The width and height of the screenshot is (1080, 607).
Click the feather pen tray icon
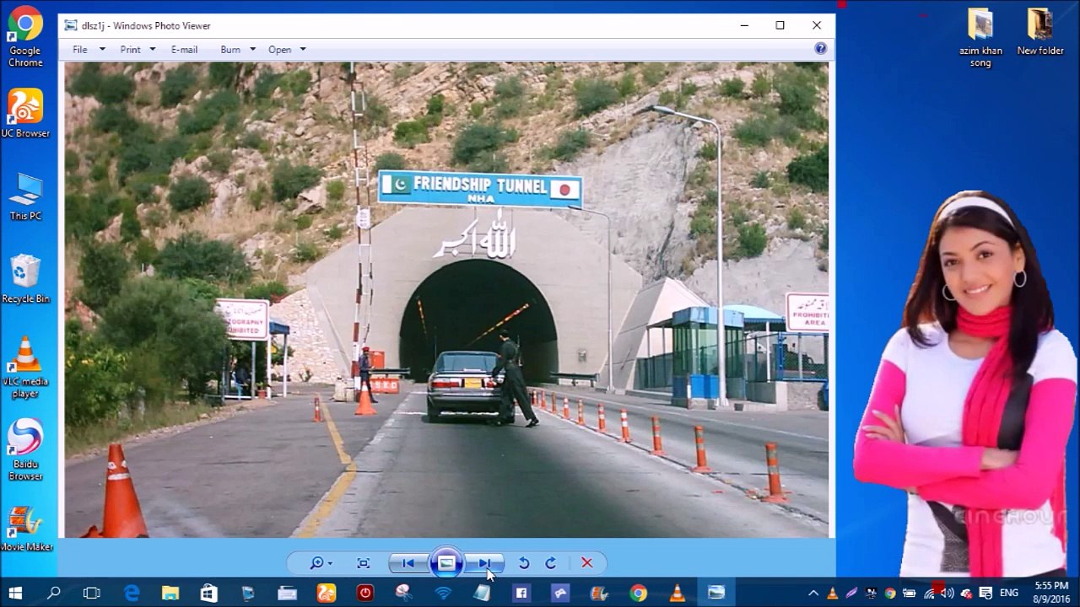tap(852, 593)
